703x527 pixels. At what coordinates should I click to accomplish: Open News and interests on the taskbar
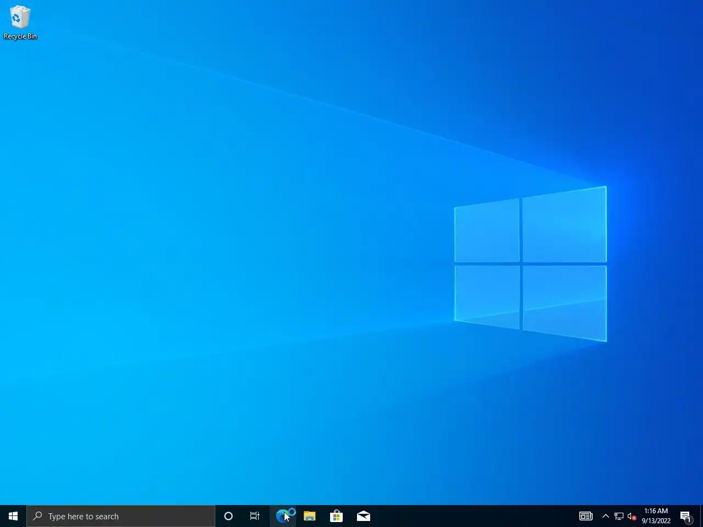pyautogui.click(x=586, y=516)
